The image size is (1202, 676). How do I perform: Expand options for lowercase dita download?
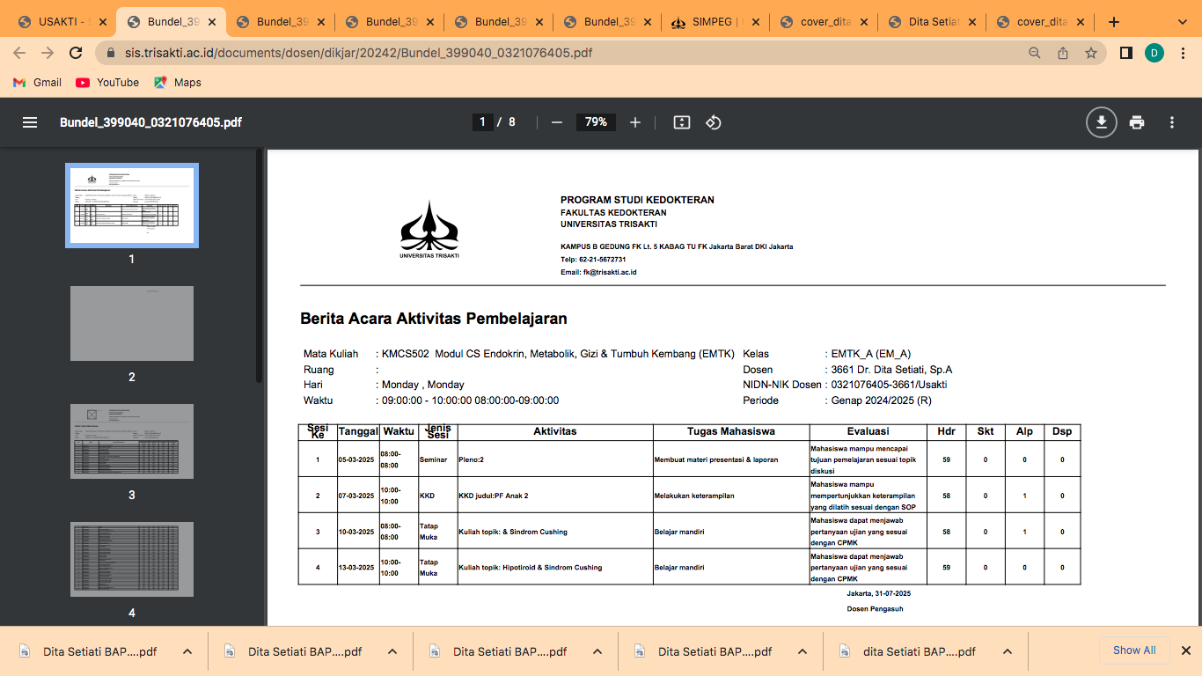click(1008, 651)
